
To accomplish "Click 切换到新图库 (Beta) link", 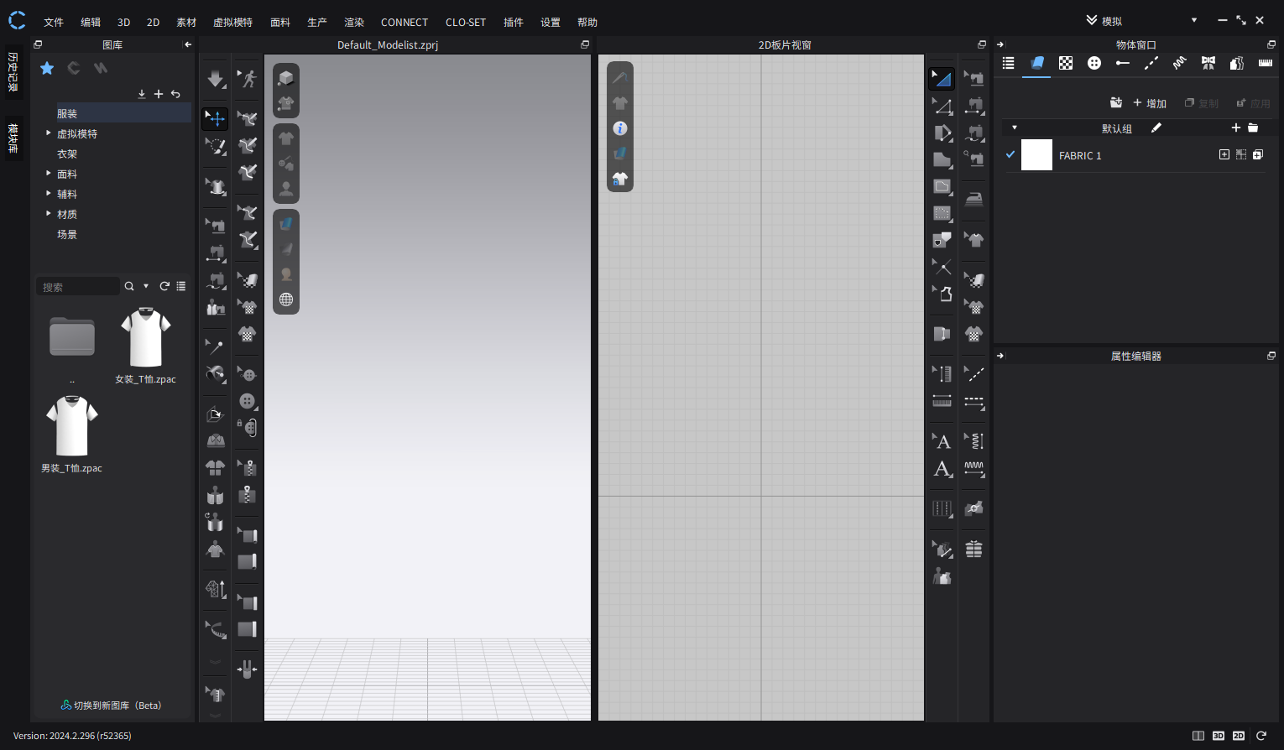I will [111, 706].
